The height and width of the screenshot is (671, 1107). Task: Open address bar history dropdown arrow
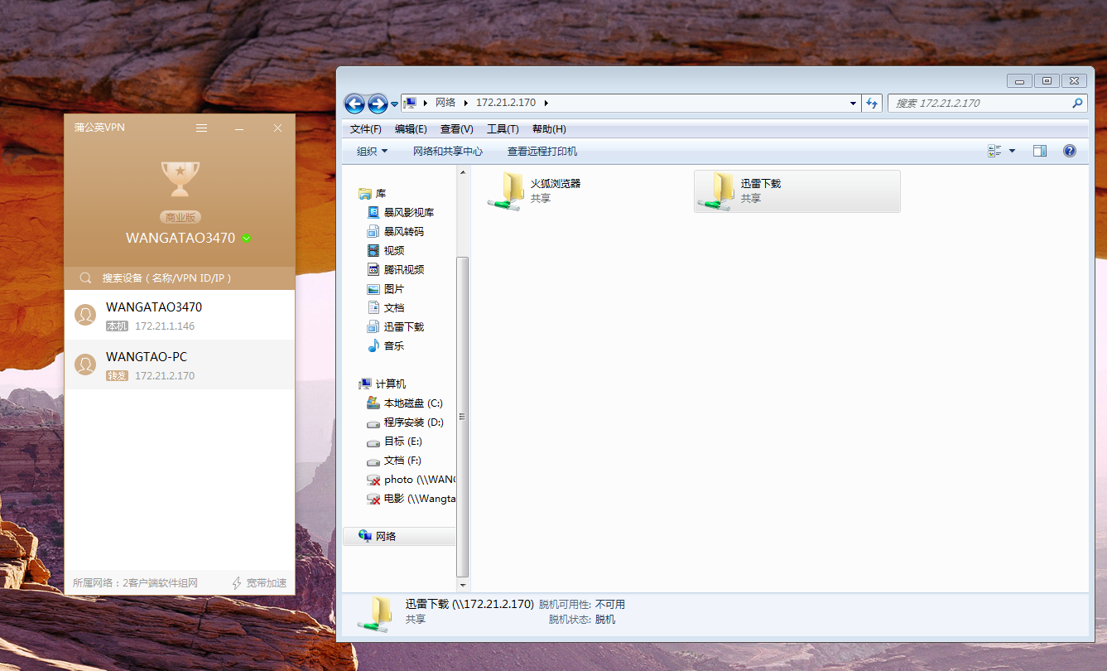coord(854,104)
